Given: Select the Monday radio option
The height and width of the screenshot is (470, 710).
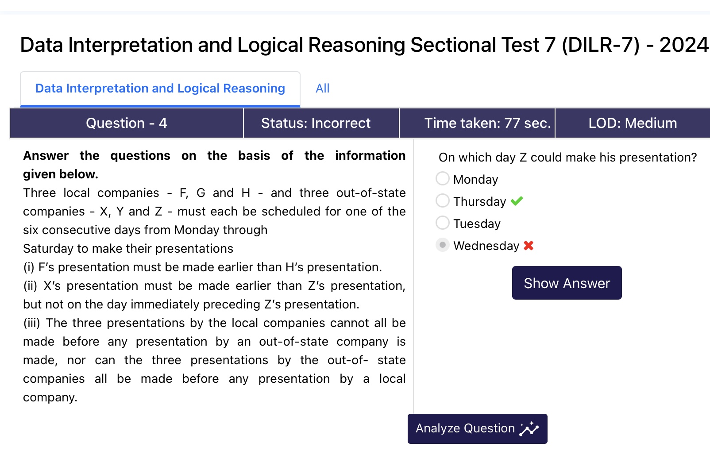Looking at the screenshot, I should [x=442, y=178].
